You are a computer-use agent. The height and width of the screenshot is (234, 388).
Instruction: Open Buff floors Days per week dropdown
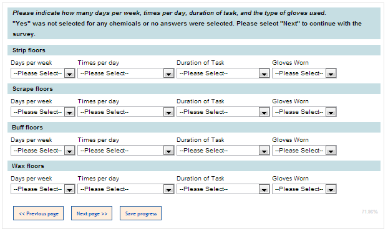43,151
